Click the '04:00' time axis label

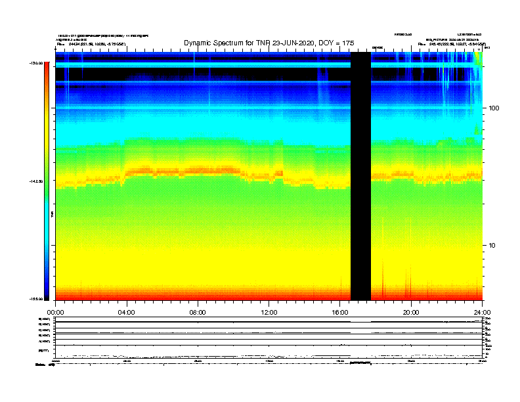click(x=127, y=313)
